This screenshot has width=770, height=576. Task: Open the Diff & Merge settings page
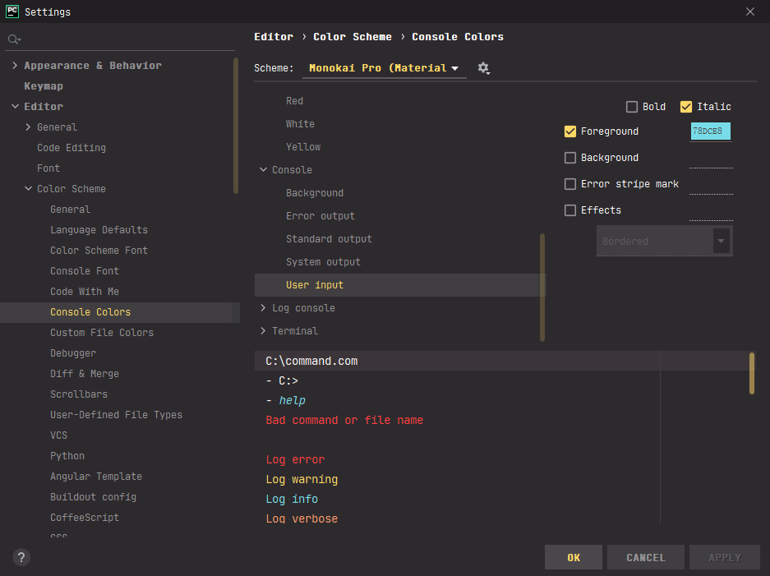point(85,374)
